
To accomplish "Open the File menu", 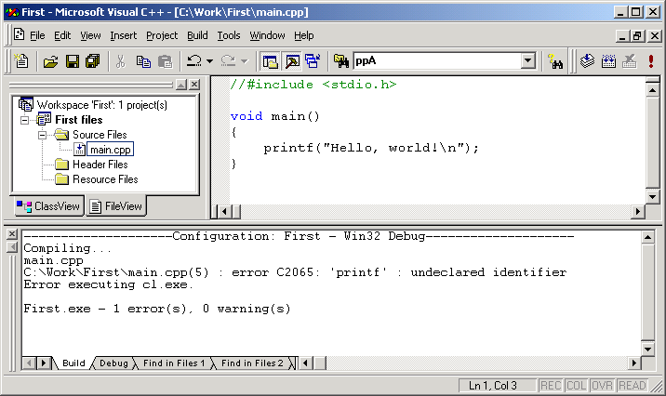I will (37, 35).
